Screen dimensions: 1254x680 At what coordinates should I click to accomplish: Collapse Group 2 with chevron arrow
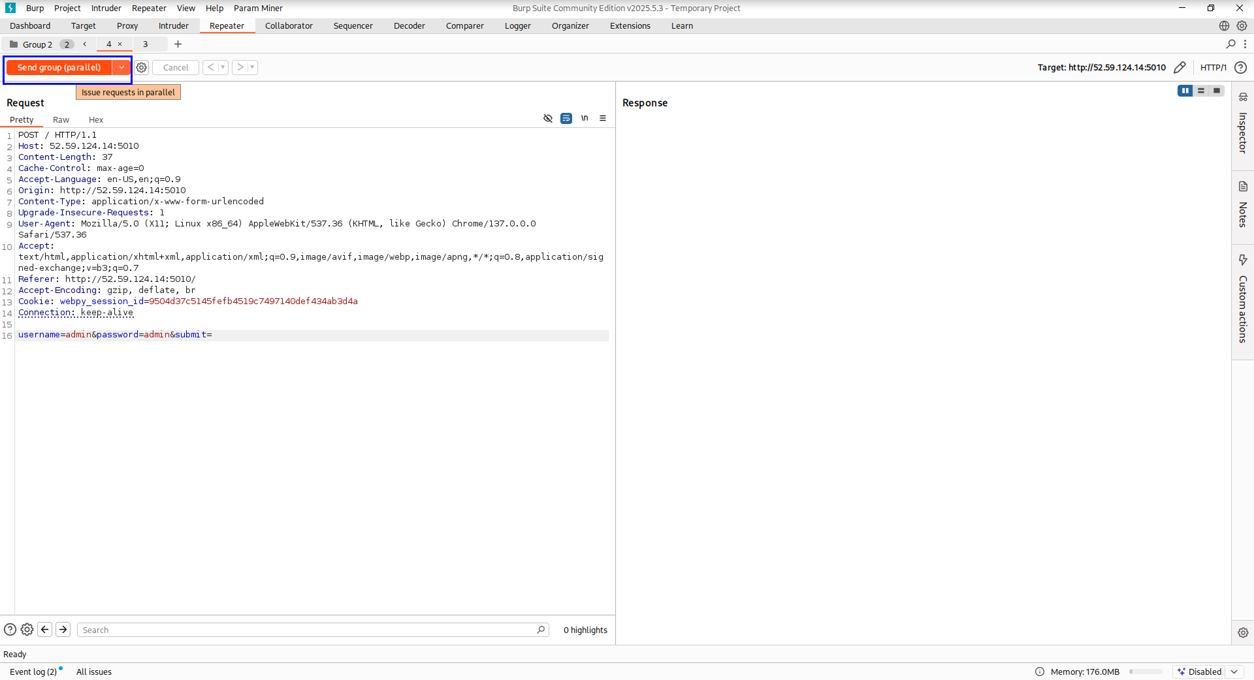point(85,44)
